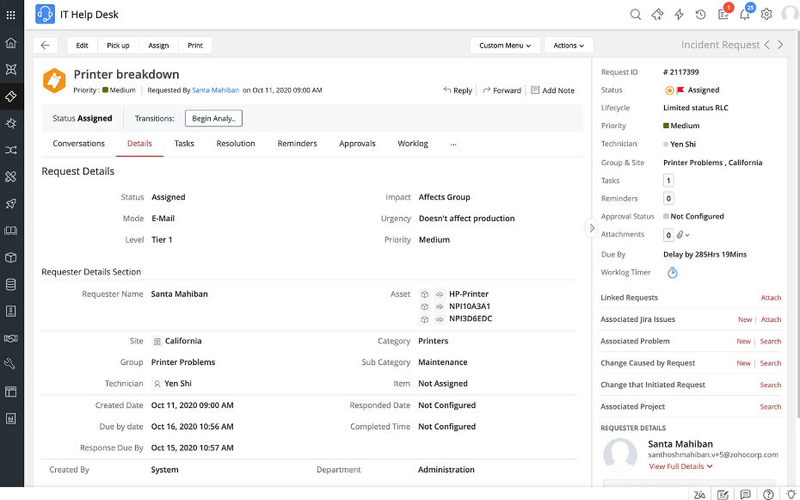Image resolution: width=800 pixels, height=500 pixels.
Task: Open the Purchase dollar icon in sidebar
Action: coord(10,312)
